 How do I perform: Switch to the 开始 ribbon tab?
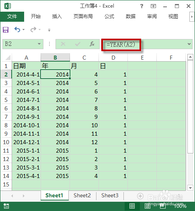click(x=36, y=17)
